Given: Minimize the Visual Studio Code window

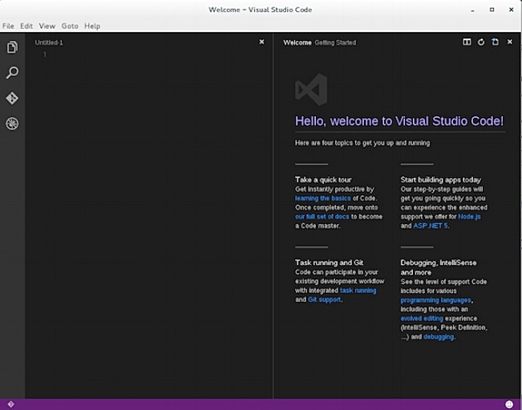Looking at the screenshot, I should [x=472, y=10].
